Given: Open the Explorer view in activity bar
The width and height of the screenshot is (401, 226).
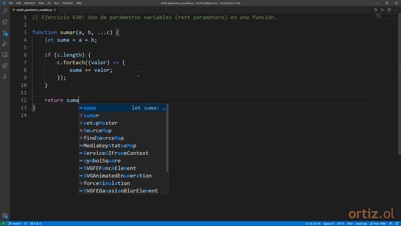Looking at the screenshot, I should click(5, 22).
